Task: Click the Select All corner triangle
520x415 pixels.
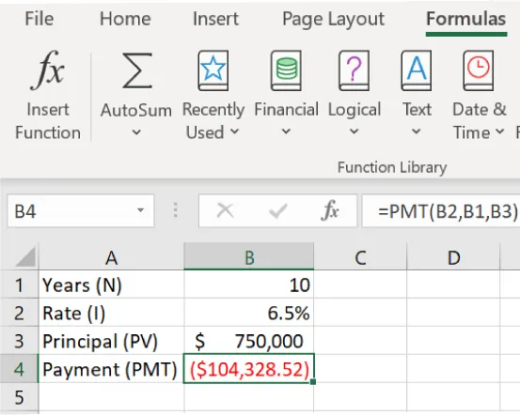Action: [x=25, y=256]
